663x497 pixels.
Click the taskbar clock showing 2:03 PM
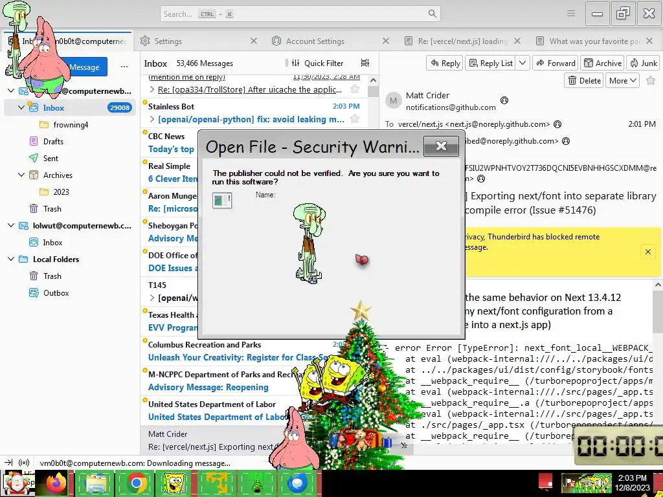click(633, 483)
